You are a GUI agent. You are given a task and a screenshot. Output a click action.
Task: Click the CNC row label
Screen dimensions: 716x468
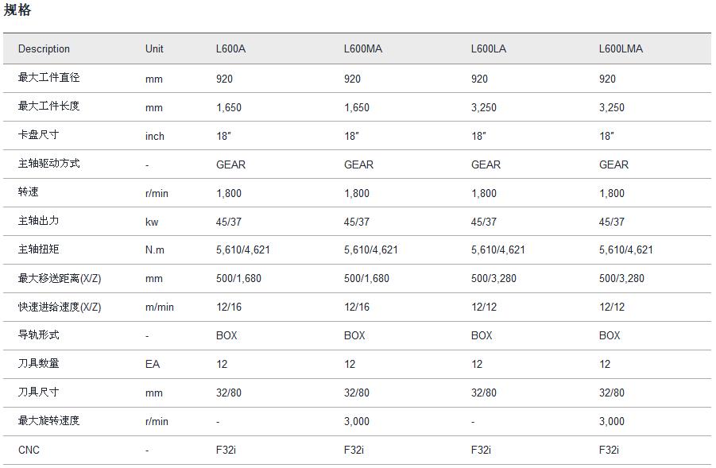click(x=29, y=450)
